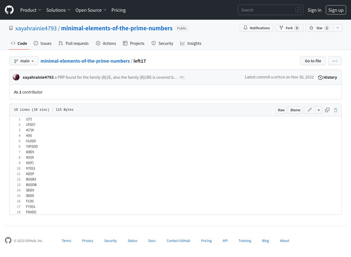Click the GitHub logo in the footer
The width and height of the screenshot is (351, 257).
(8, 240)
